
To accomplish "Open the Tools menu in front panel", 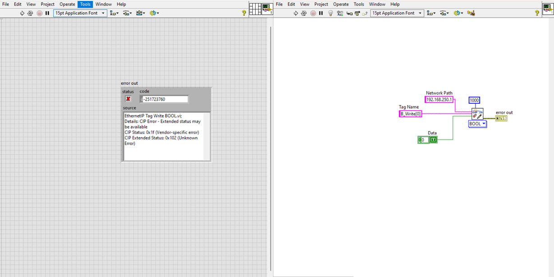I will 85,4.
